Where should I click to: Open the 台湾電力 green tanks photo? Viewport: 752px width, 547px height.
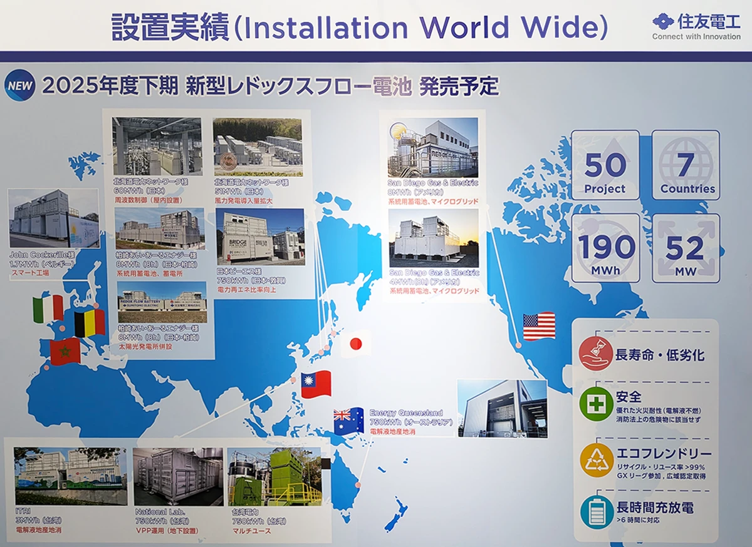(274, 477)
